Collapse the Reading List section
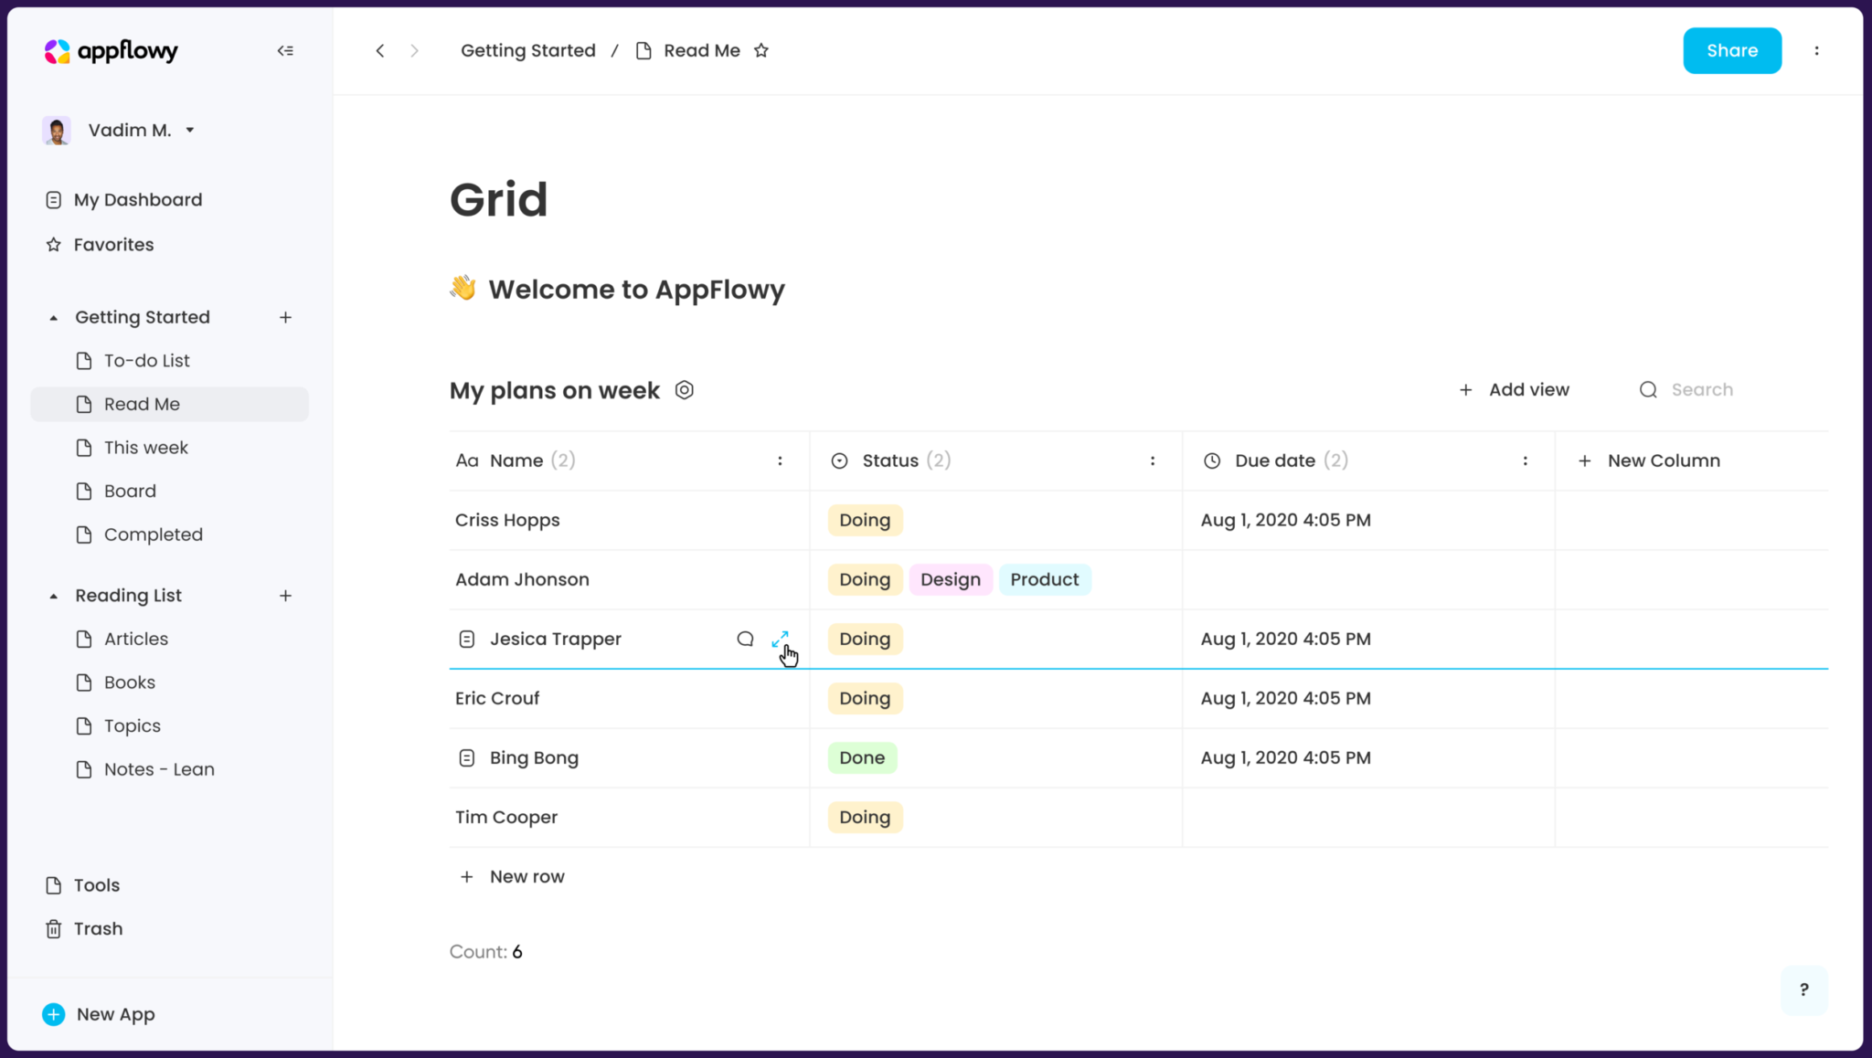The height and width of the screenshot is (1058, 1872). click(x=54, y=596)
